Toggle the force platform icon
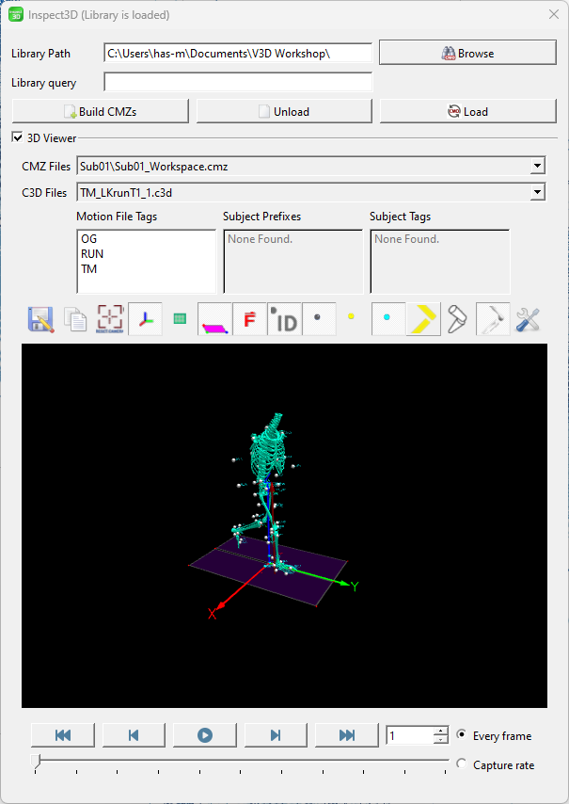This screenshot has height=804, width=569. pos(215,319)
